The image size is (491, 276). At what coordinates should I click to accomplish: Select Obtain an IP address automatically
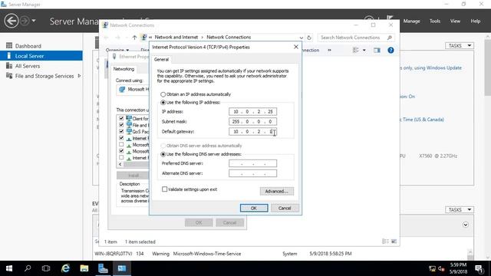point(163,94)
